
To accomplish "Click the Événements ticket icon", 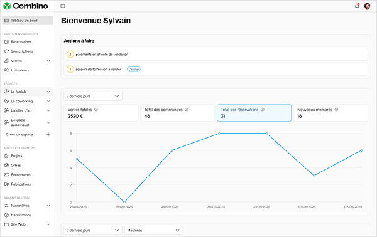I will [x=6, y=175].
